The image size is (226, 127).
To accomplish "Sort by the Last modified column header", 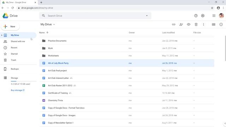I will pos(168,32).
